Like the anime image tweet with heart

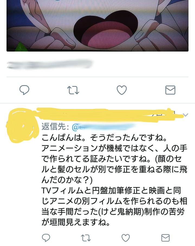122,90
